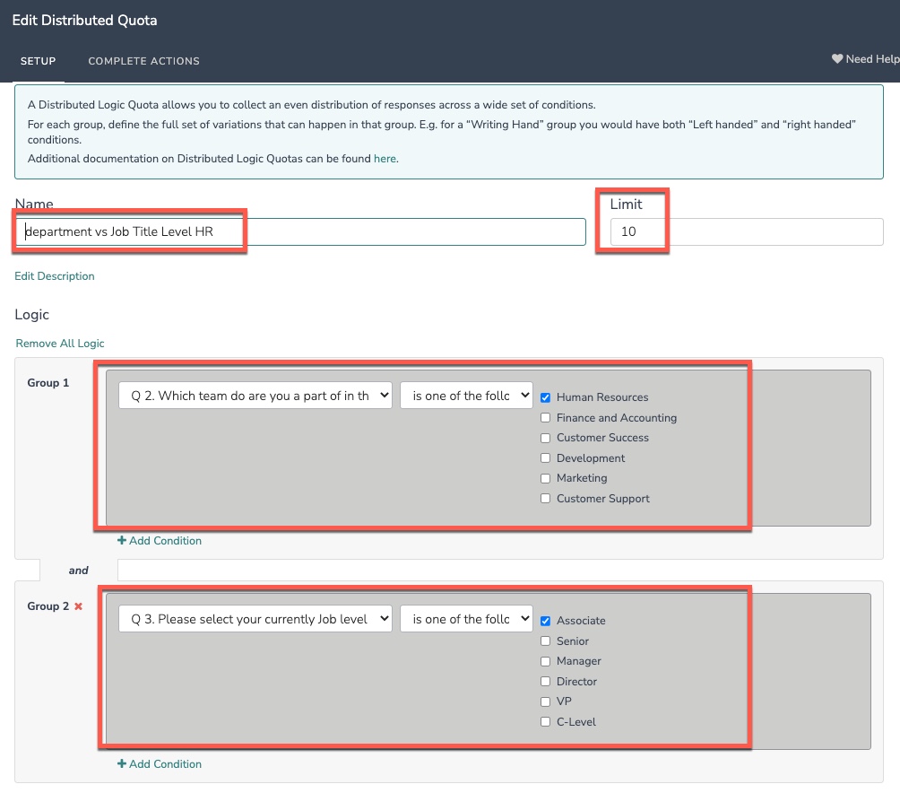Screen dimensions: 900x793
Task: Open the Q 2 team question dropdown
Action: 255,396
